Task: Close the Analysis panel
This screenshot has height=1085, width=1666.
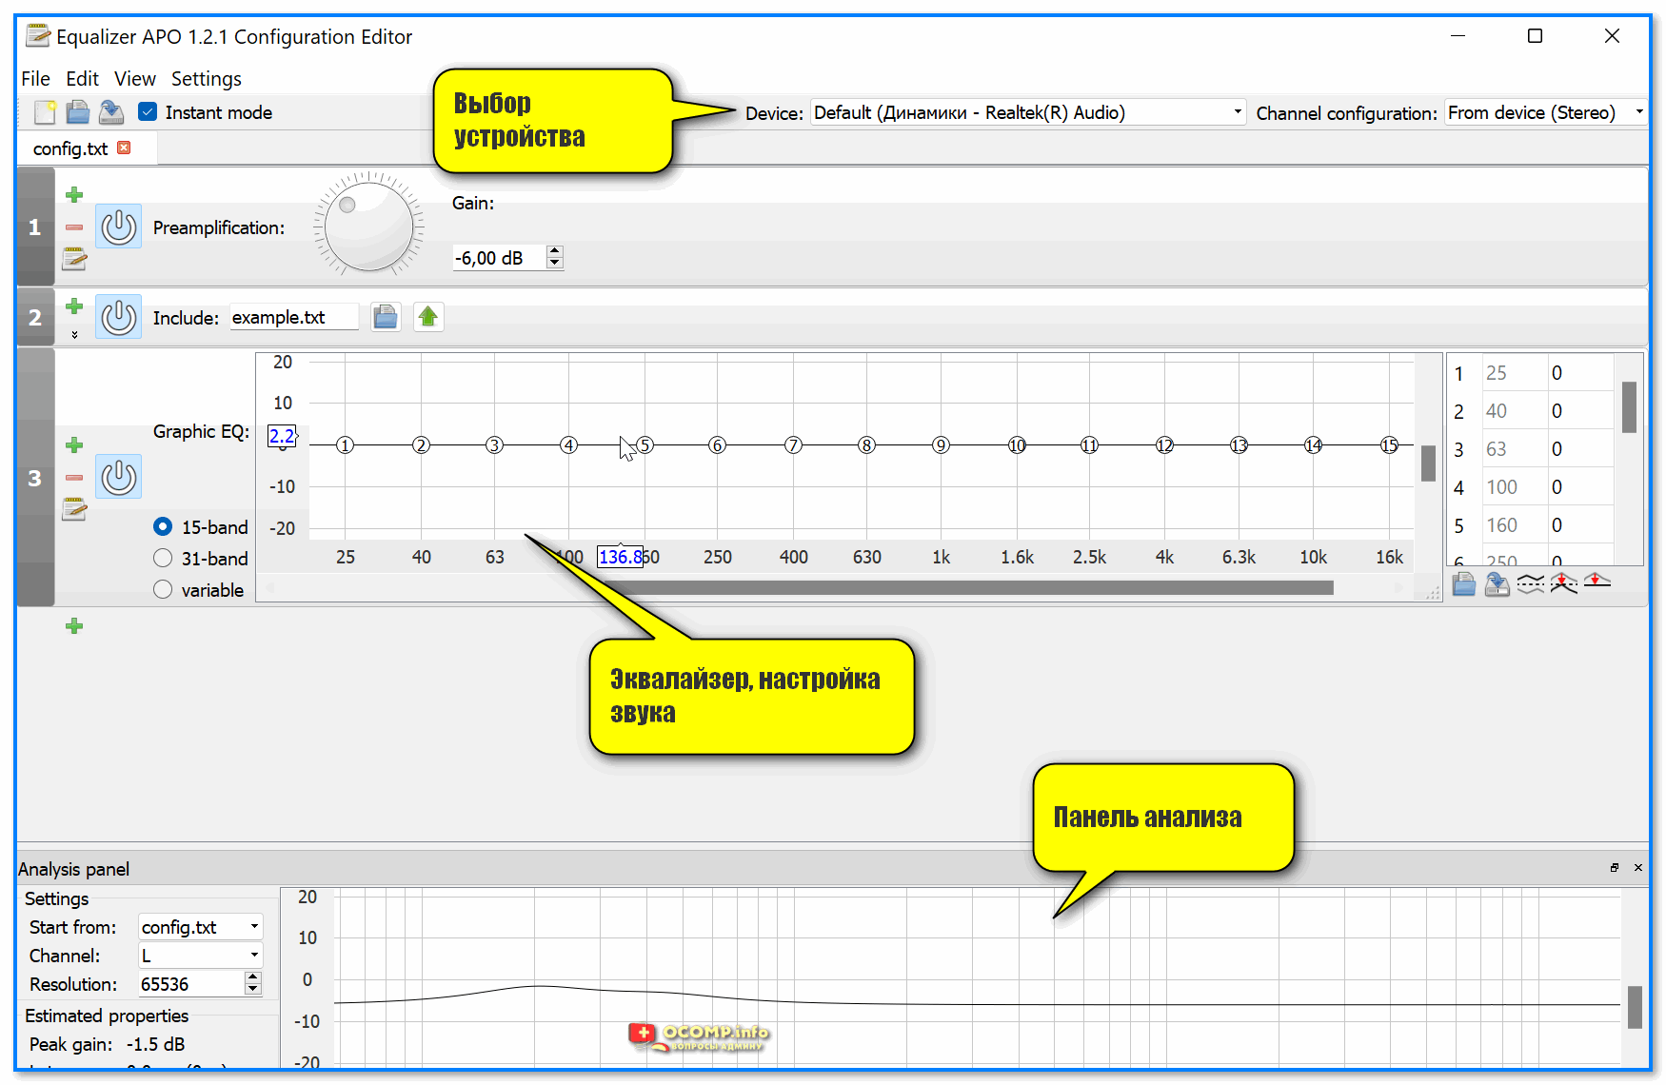Action: [x=1638, y=867]
